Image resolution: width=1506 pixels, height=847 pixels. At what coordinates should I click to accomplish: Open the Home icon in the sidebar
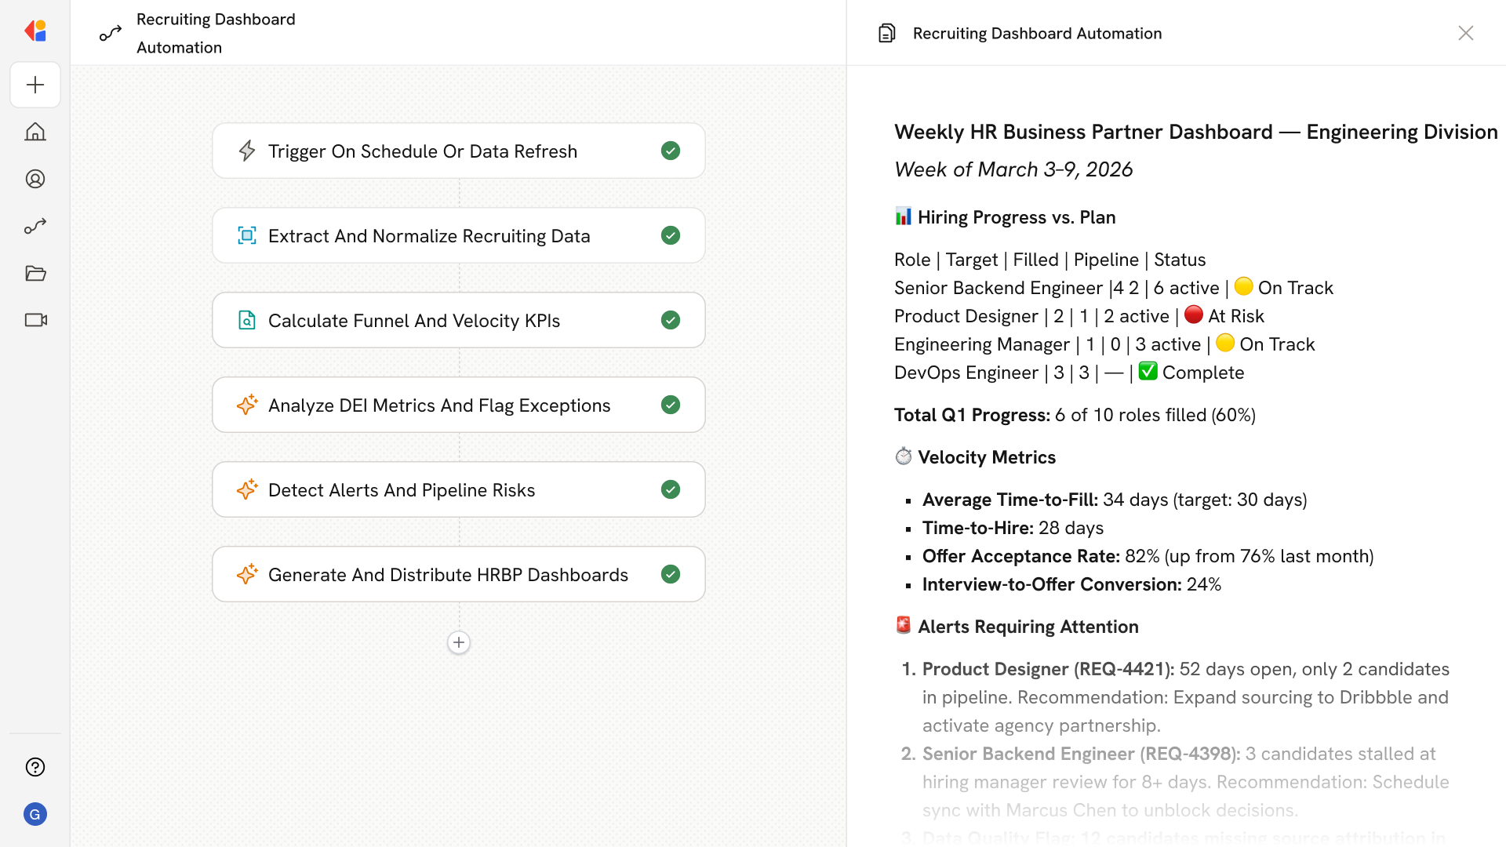[x=35, y=132]
